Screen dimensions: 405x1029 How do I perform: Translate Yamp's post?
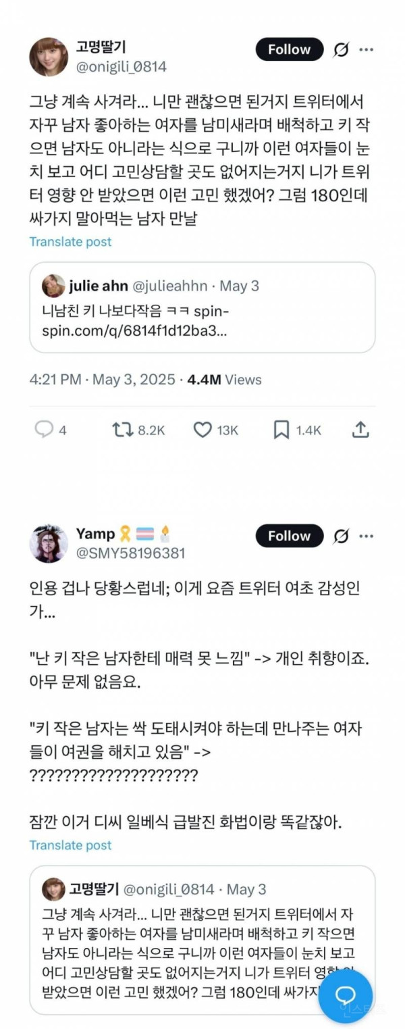tap(70, 845)
